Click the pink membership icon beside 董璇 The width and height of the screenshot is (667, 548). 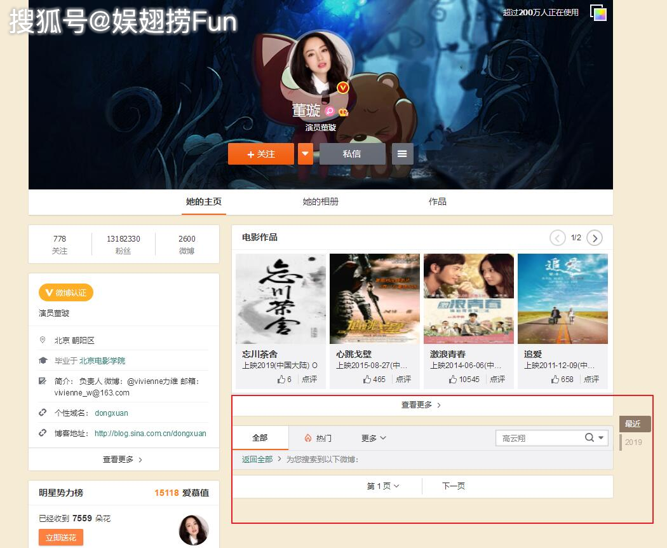[329, 111]
